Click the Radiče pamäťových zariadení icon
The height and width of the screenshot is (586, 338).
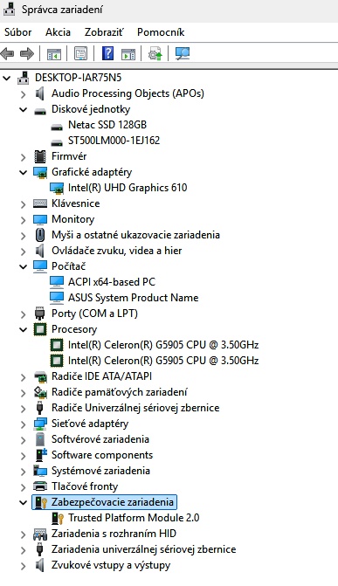tap(40, 392)
